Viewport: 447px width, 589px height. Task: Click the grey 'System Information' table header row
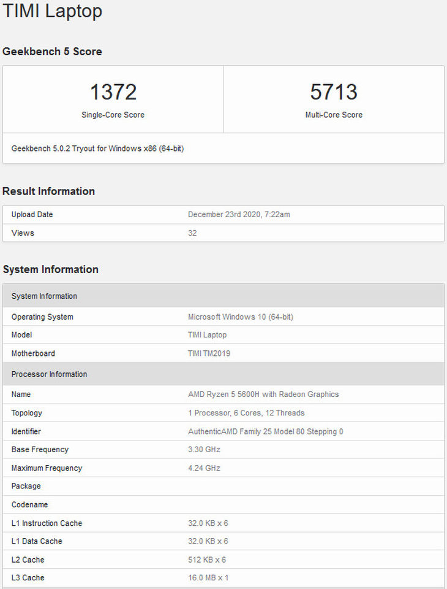(223, 296)
